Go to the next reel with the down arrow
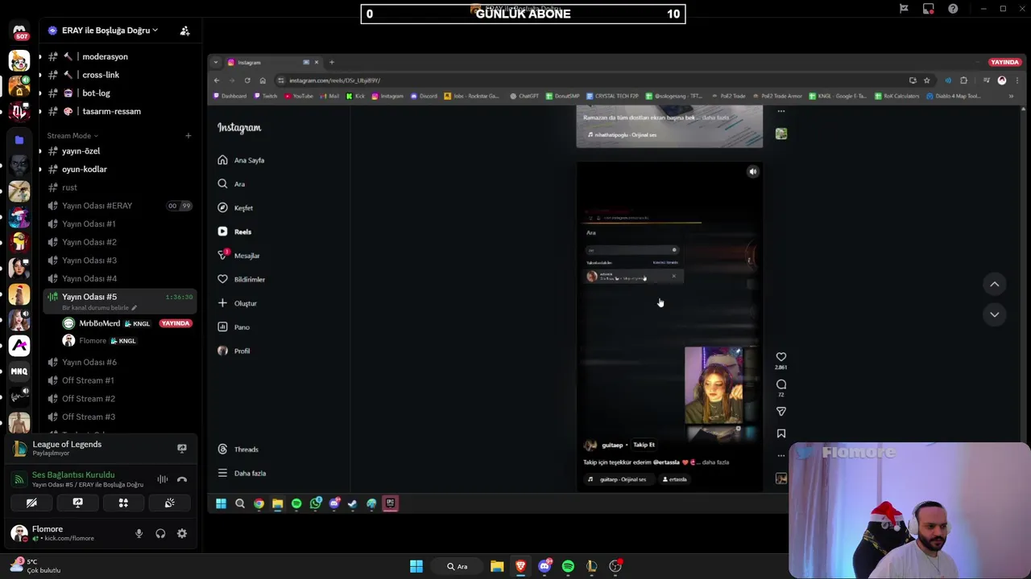The width and height of the screenshot is (1031, 579). [995, 314]
